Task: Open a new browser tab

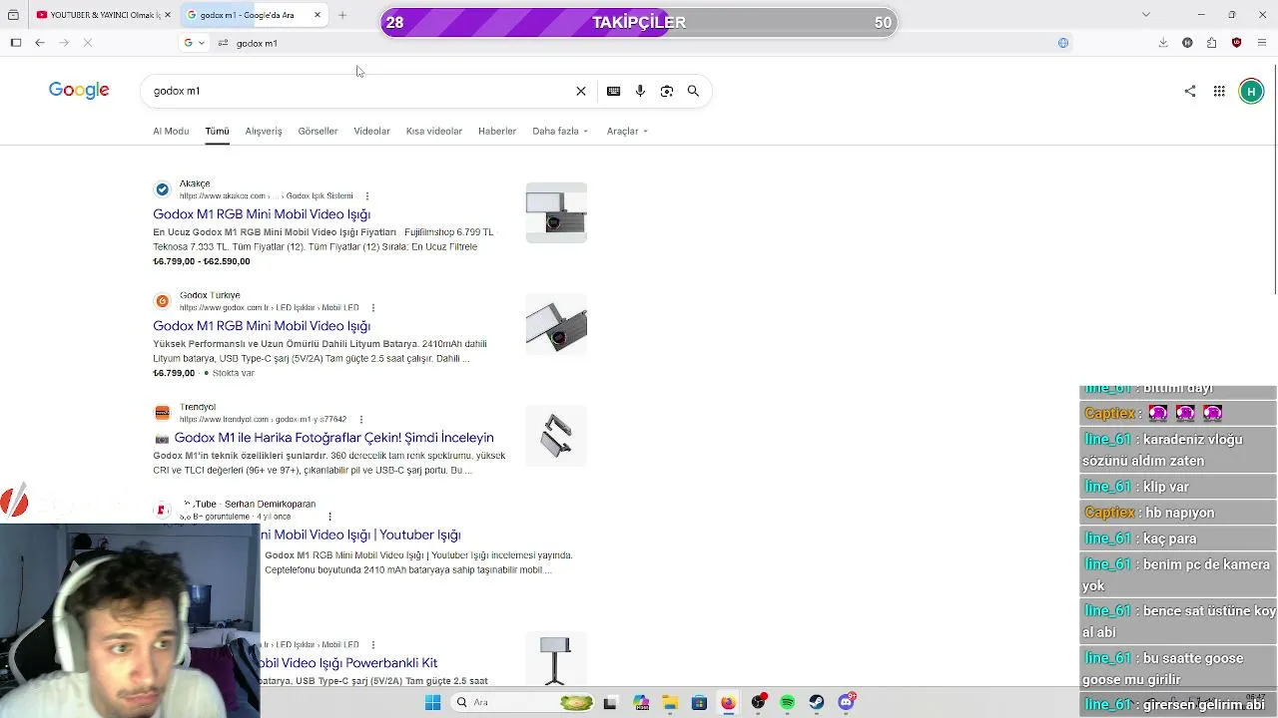Action: click(342, 15)
